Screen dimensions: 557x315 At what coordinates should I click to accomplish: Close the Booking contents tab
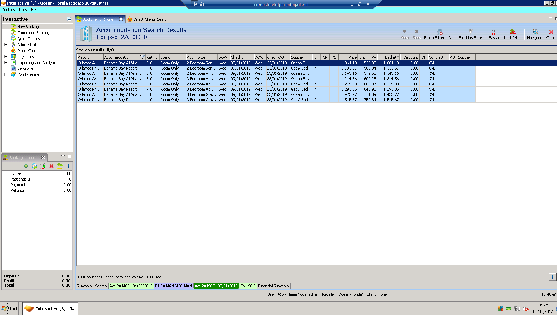[43, 157]
